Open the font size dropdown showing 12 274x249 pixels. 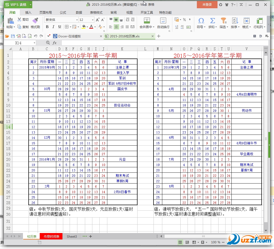93,20
